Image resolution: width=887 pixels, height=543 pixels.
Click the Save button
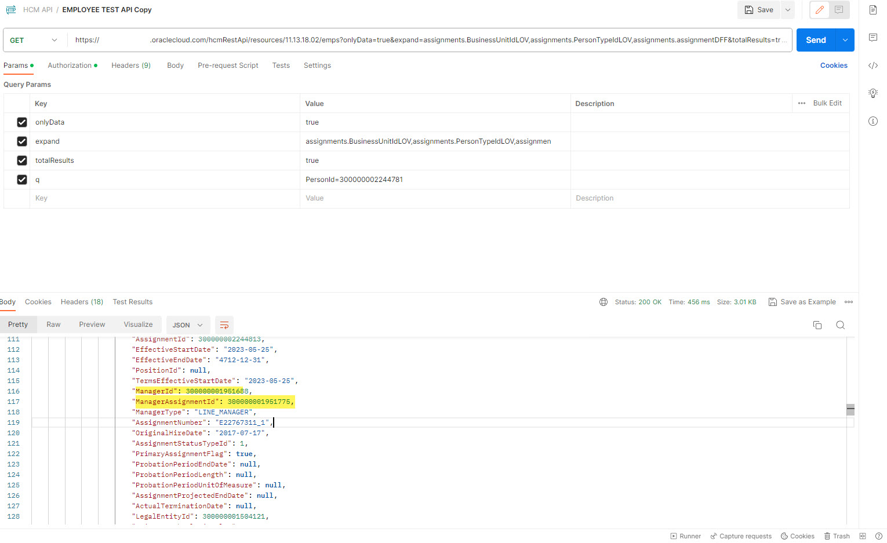point(759,10)
